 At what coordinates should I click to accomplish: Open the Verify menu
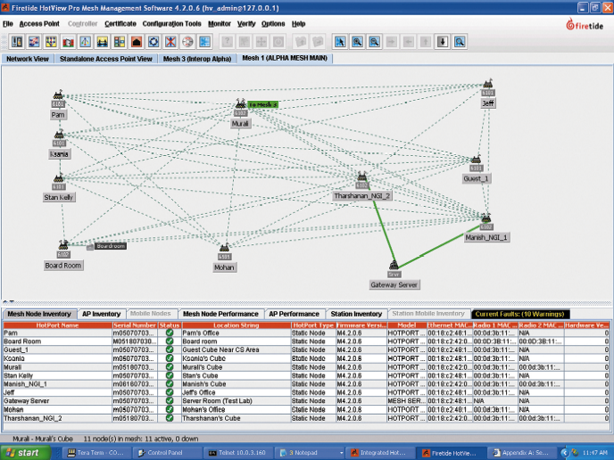coord(246,24)
